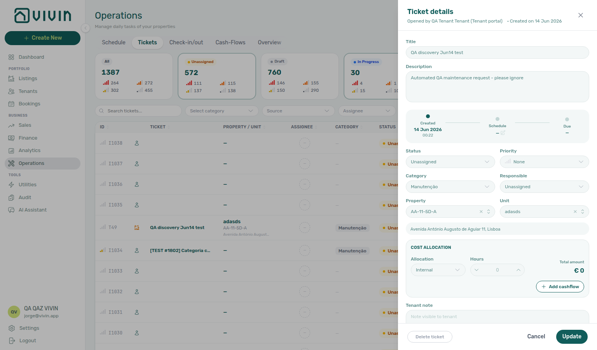Select the All tickets card

click(x=134, y=76)
